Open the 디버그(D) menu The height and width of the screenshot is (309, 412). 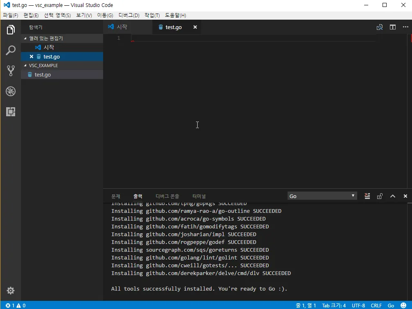click(129, 15)
